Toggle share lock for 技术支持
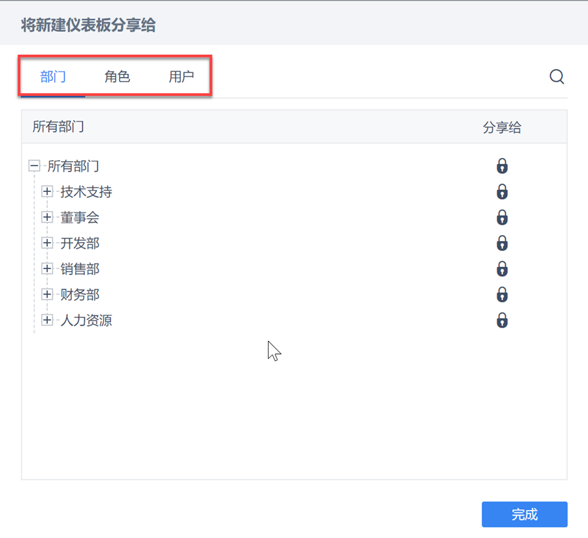 coord(502,192)
